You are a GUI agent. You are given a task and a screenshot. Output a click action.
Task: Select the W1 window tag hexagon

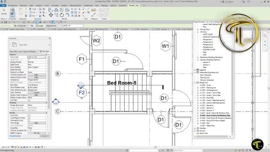tap(165, 46)
